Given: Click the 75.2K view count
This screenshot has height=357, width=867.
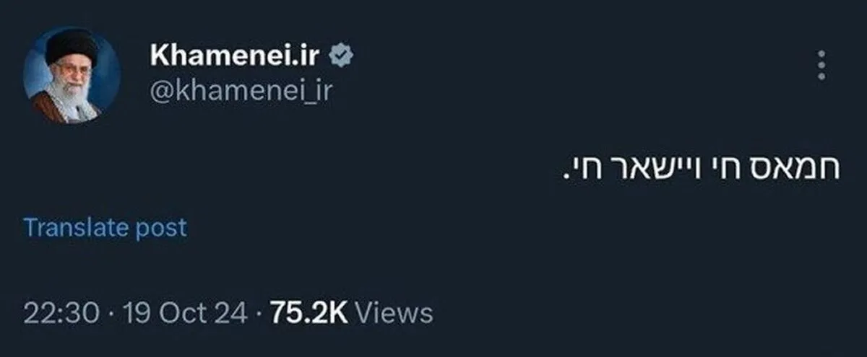Looking at the screenshot, I should click(x=309, y=313).
